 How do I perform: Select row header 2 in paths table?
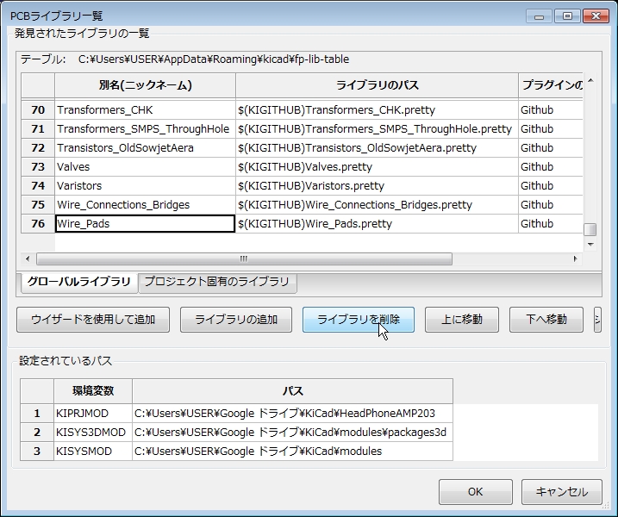37,433
